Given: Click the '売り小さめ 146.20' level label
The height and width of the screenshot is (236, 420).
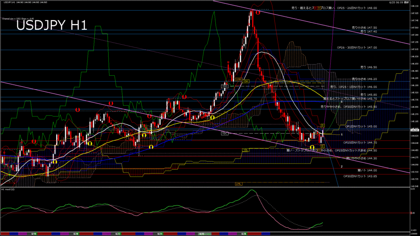Looking at the screenshot, I should 364,79.
